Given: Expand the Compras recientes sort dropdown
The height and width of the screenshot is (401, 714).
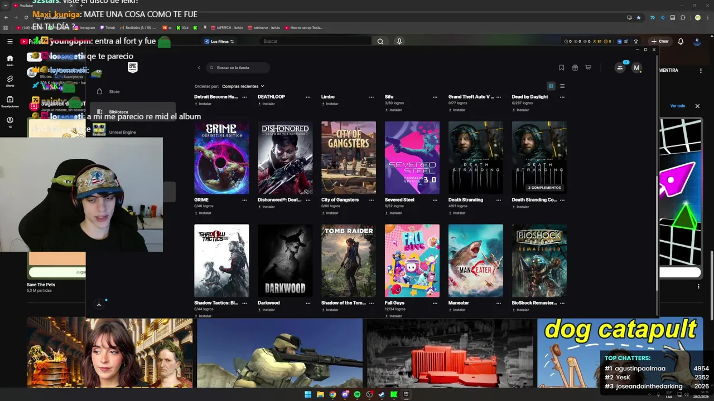Looking at the screenshot, I should (x=243, y=86).
